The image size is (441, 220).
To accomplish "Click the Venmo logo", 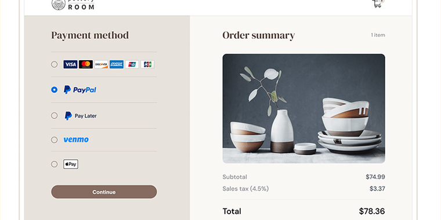I will click(x=76, y=140).
